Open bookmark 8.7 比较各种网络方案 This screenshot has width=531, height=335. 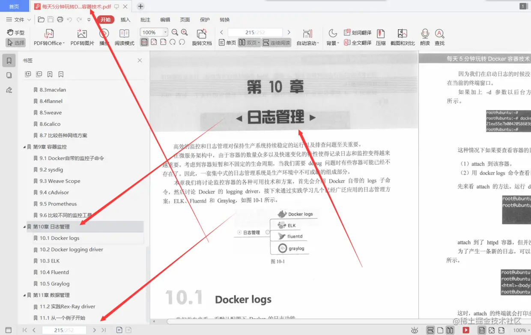tap(63, 136)
